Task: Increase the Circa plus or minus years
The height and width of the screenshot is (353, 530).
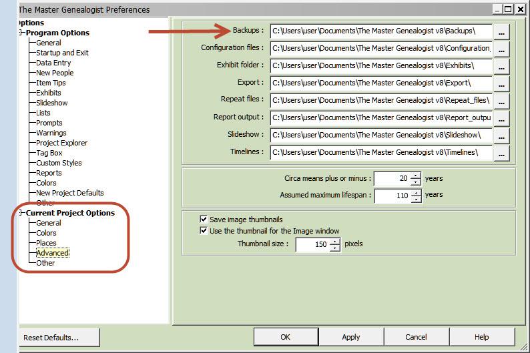Action: click(416, 175)
